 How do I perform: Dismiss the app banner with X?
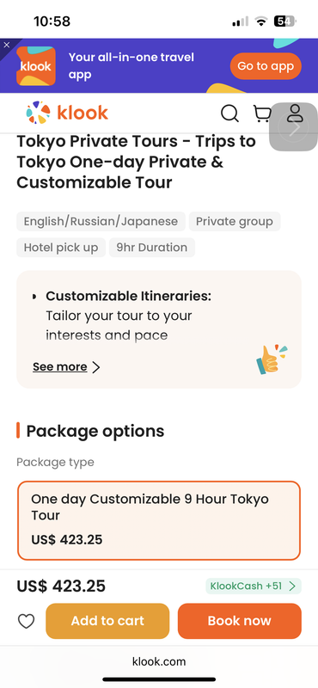click(7, 45)
